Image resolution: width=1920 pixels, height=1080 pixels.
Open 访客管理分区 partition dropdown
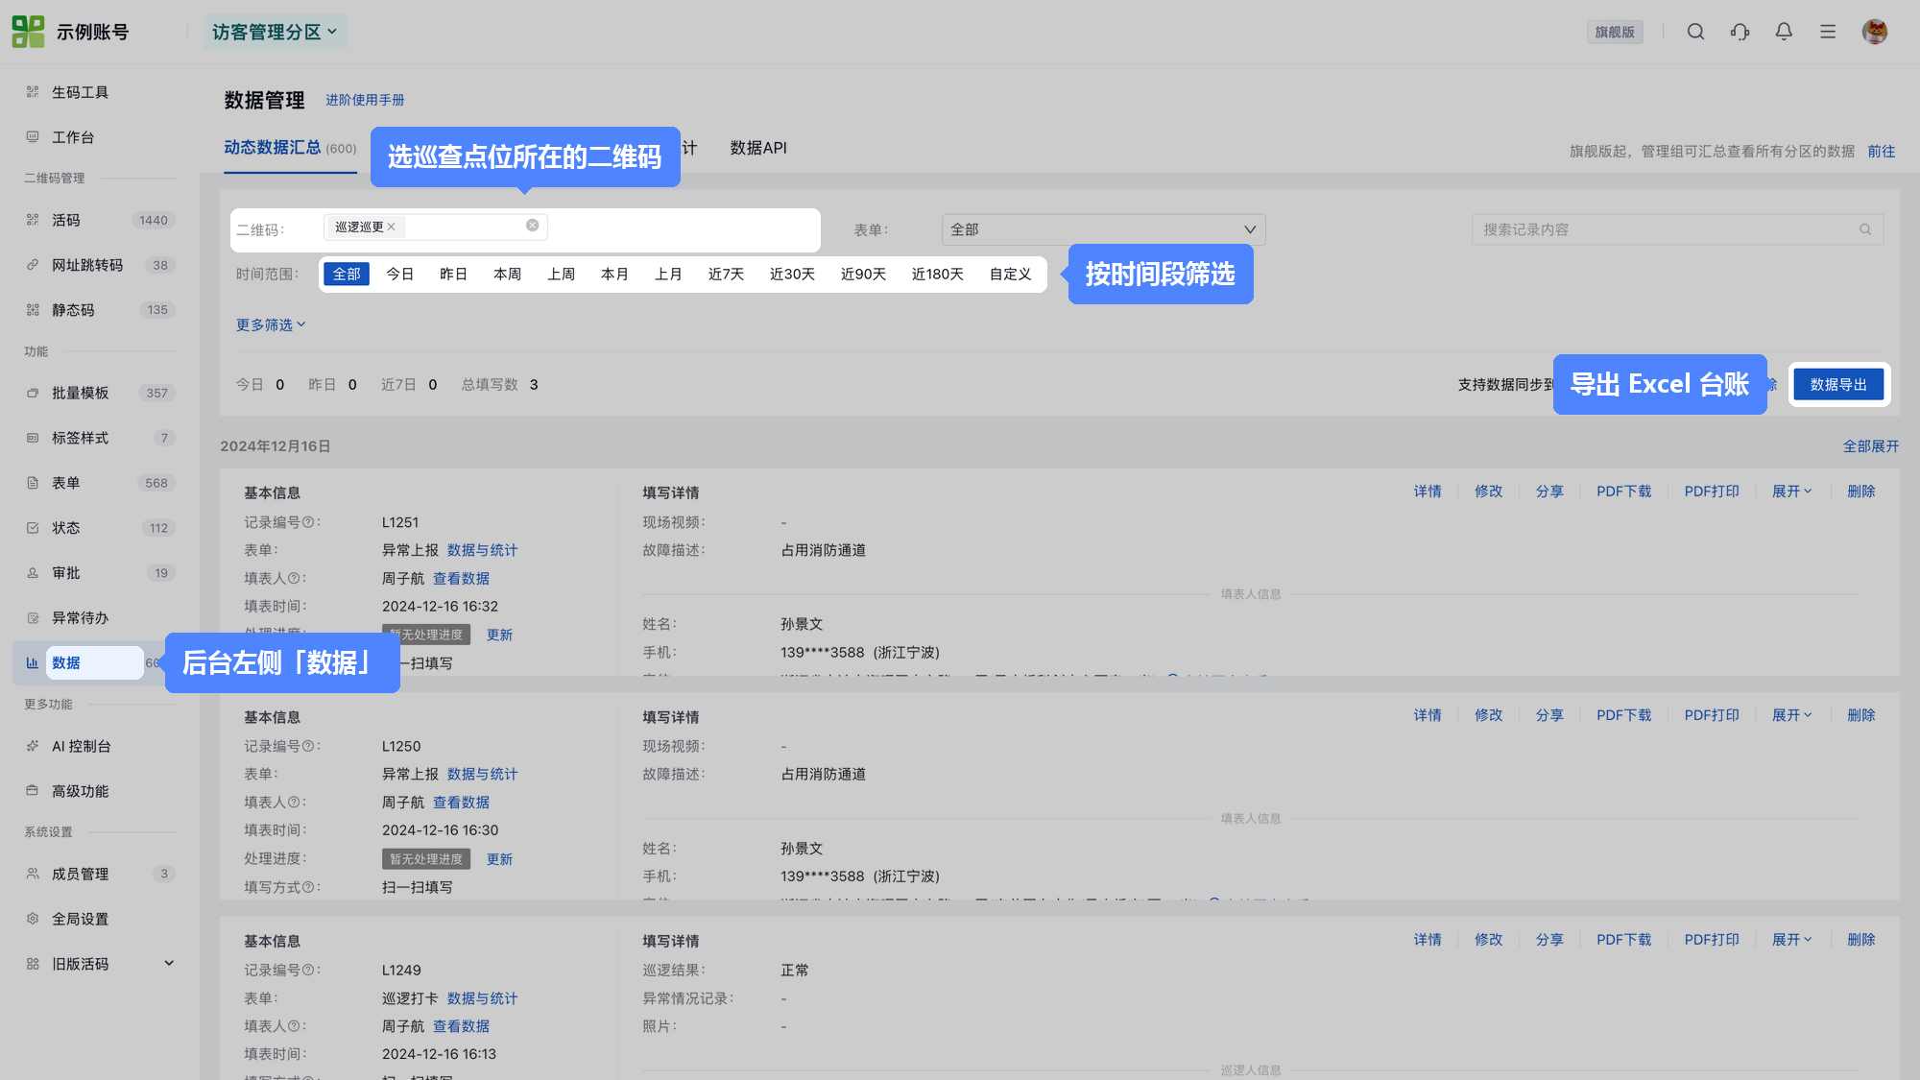[x=275, y=32]
